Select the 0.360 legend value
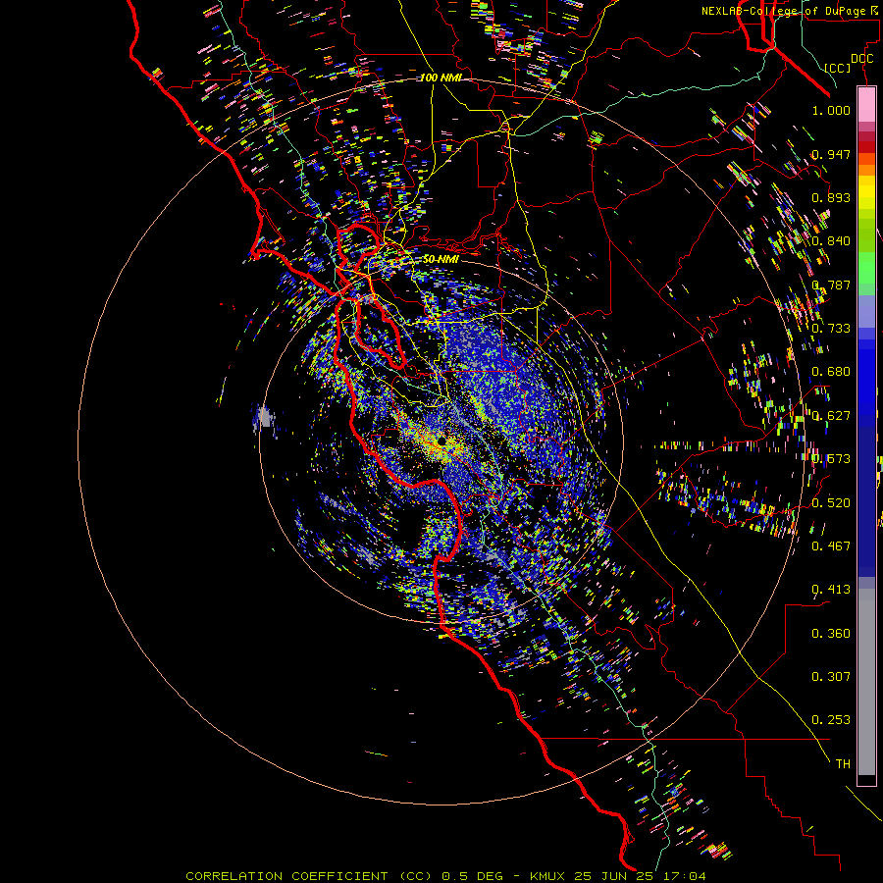The width and height of the screenshot is (883, 883). coord(831,634)
